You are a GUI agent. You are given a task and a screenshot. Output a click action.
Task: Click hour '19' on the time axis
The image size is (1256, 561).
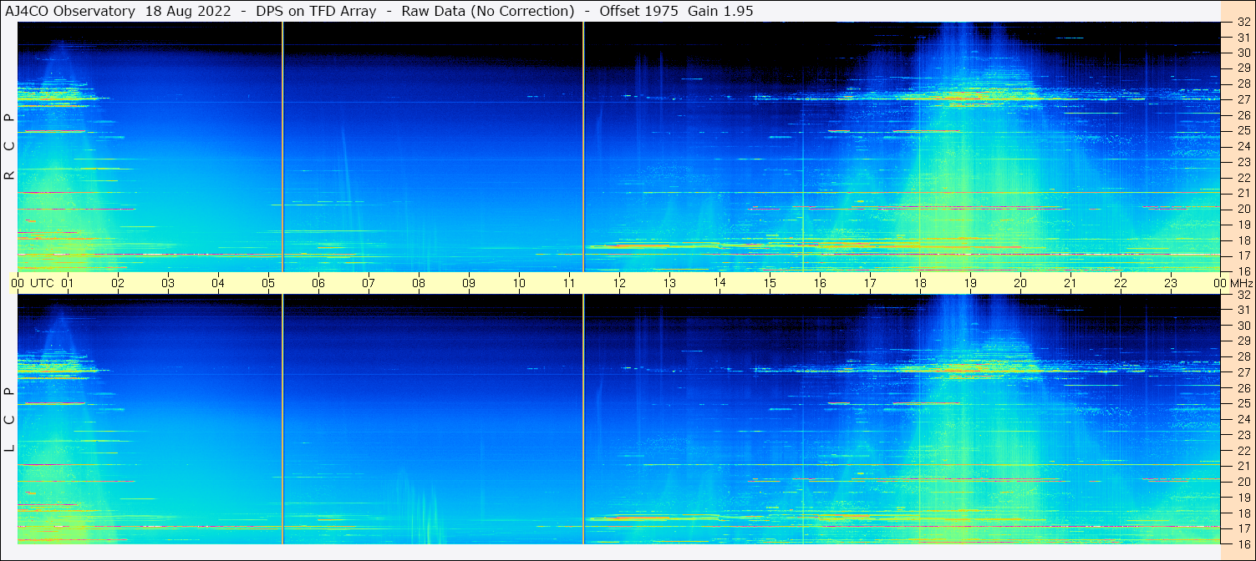[970, 283]
